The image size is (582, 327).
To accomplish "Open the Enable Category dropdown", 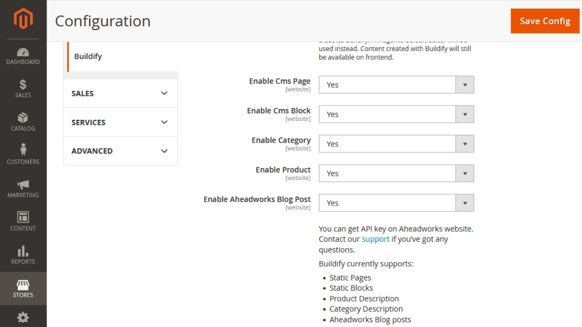I will [396, 144].
